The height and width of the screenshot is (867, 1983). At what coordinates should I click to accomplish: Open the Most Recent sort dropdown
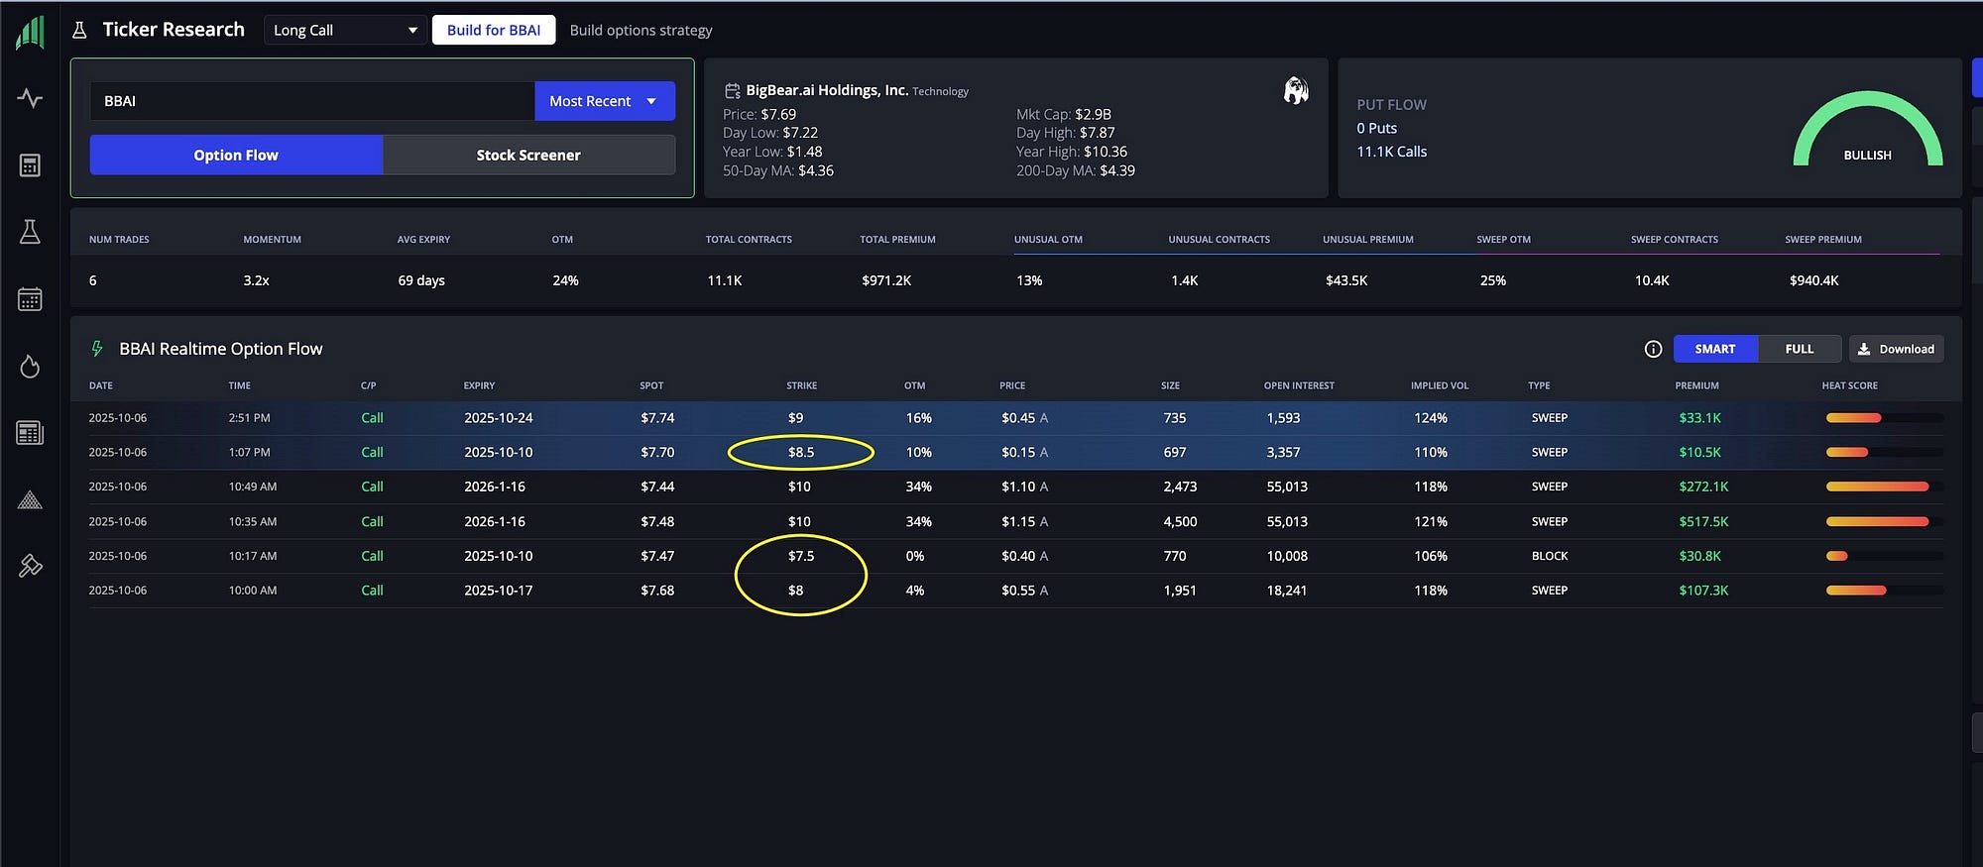(605, 101)
